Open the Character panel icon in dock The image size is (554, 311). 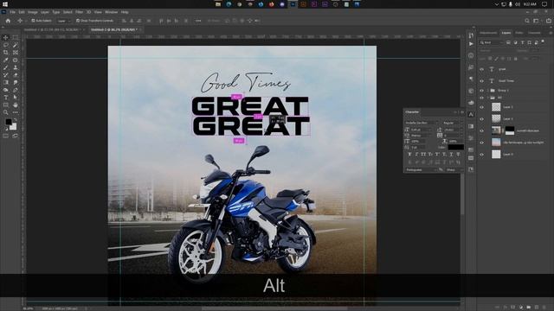471,114
